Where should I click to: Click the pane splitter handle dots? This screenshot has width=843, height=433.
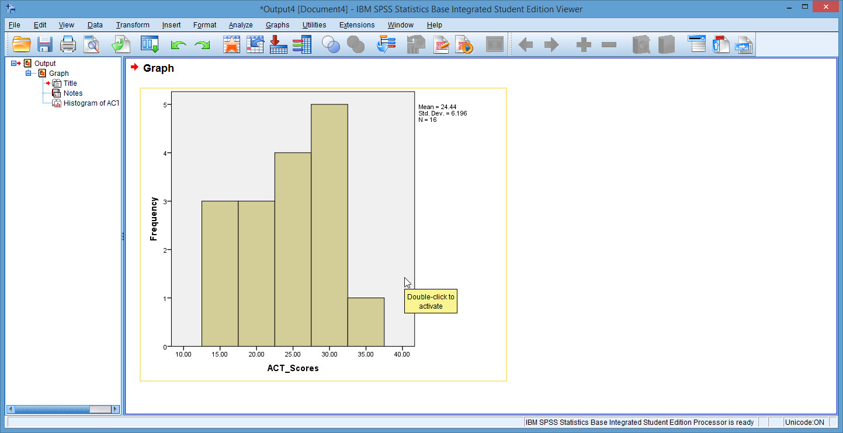pyautogui.click(x=123, y=236)
